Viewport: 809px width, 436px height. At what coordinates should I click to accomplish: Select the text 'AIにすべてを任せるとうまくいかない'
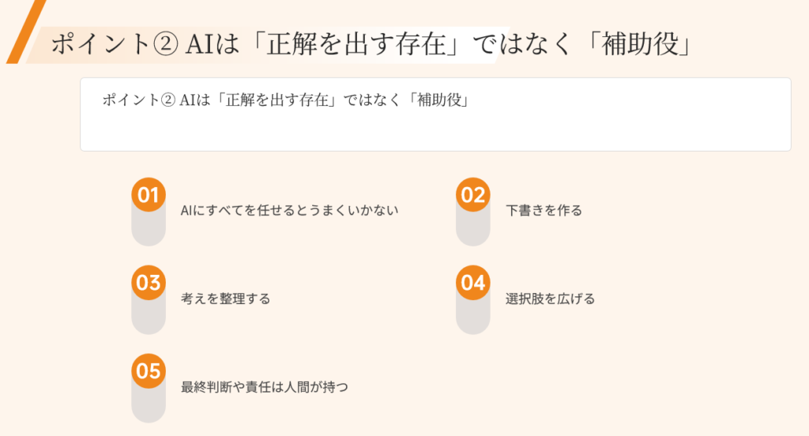[x=289, y=211]
